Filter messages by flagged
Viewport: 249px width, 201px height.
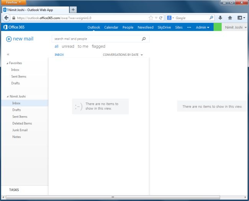98,46
